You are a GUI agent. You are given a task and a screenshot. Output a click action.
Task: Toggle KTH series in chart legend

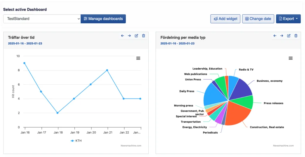(76, 141)
